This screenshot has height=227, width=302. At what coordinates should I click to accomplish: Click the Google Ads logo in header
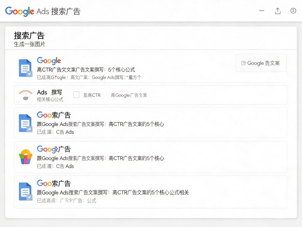(42, 11)
